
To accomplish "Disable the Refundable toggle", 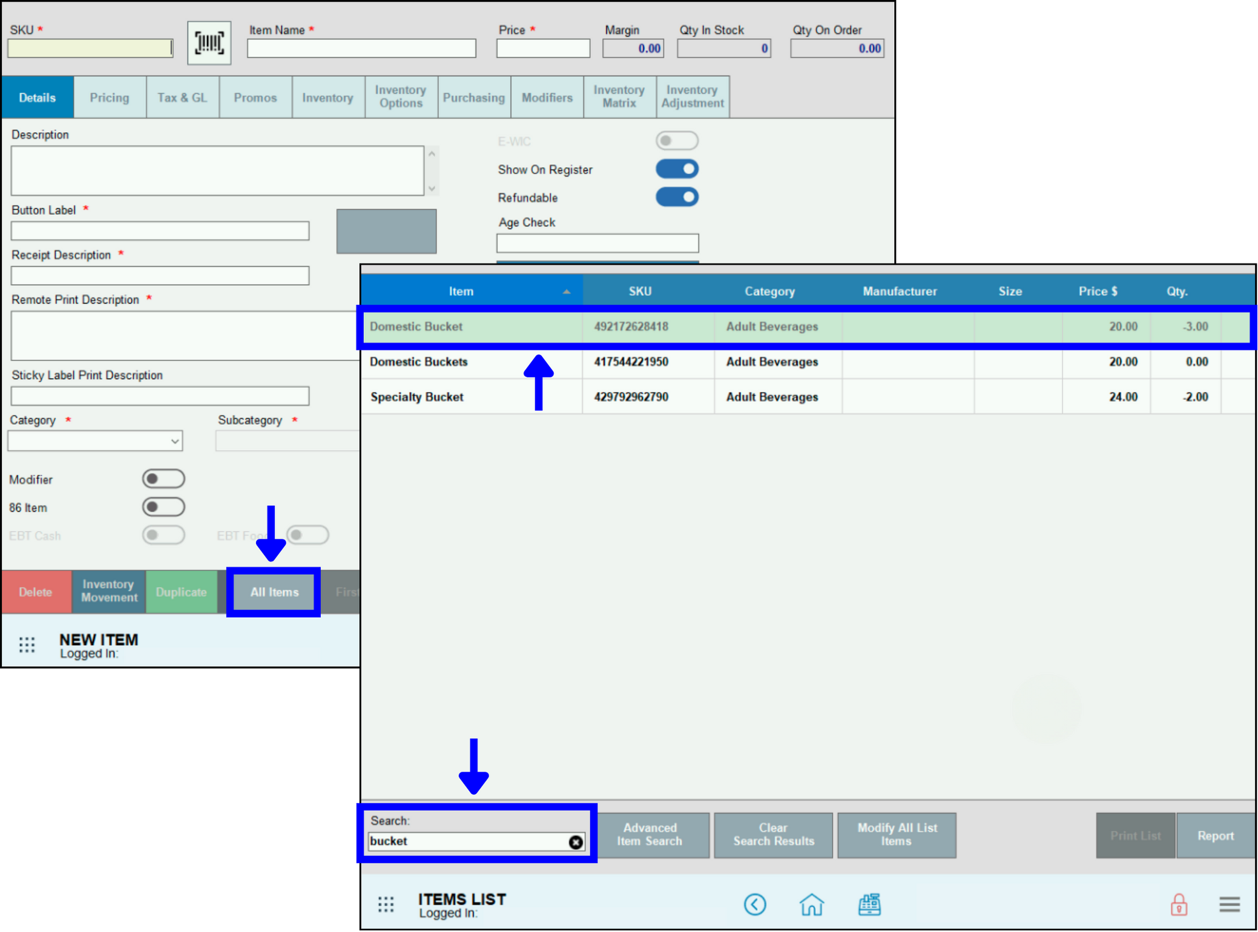I will pos(677,197).
